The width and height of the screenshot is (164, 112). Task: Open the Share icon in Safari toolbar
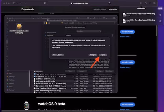(146, 3)
